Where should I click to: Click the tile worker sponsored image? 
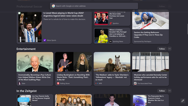[x=150, y=20]
